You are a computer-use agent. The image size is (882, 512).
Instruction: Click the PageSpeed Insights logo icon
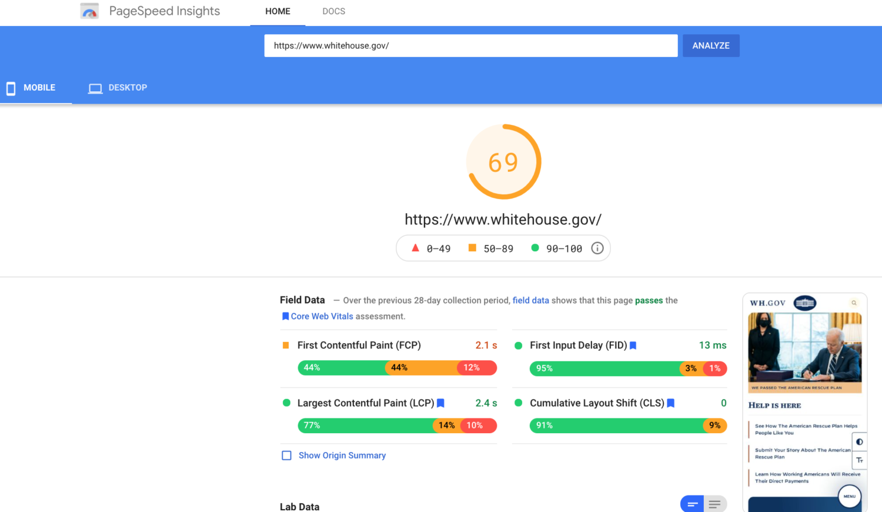(x=89, y=11)
